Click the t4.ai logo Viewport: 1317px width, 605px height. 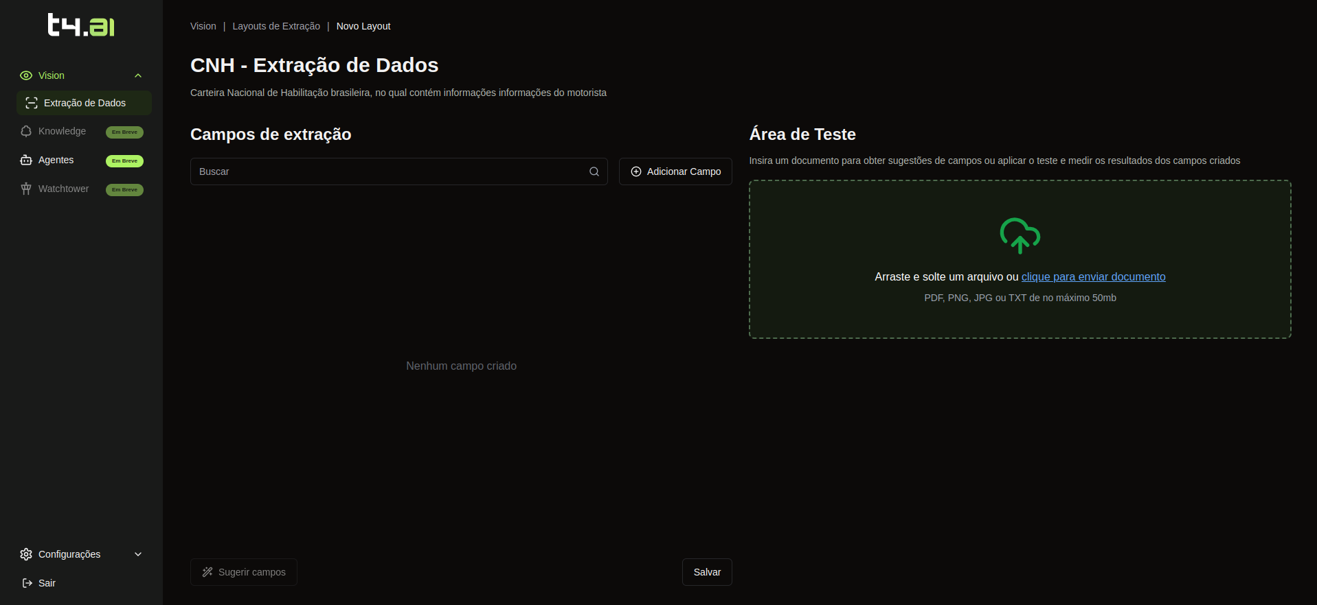point(81,25)
